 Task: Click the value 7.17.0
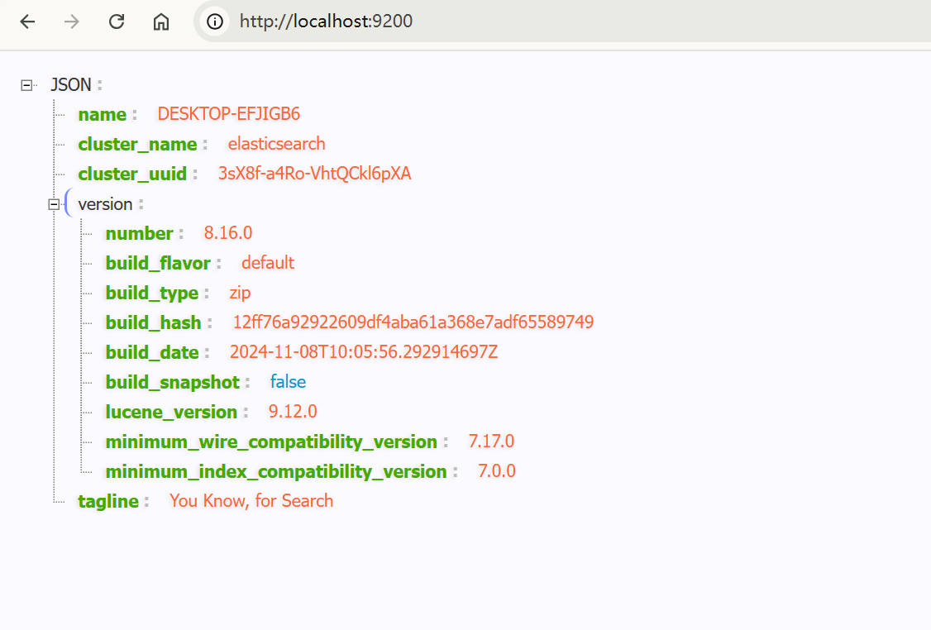pos(491,441)
